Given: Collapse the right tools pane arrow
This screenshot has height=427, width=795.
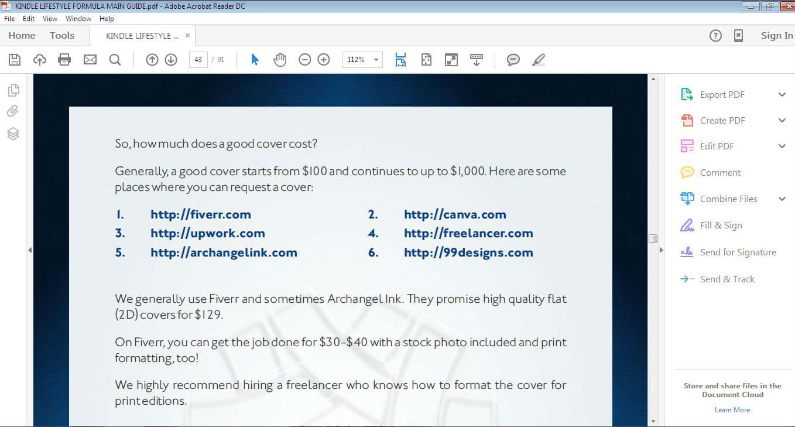Looking at the screenshot, I should (662, 250).
